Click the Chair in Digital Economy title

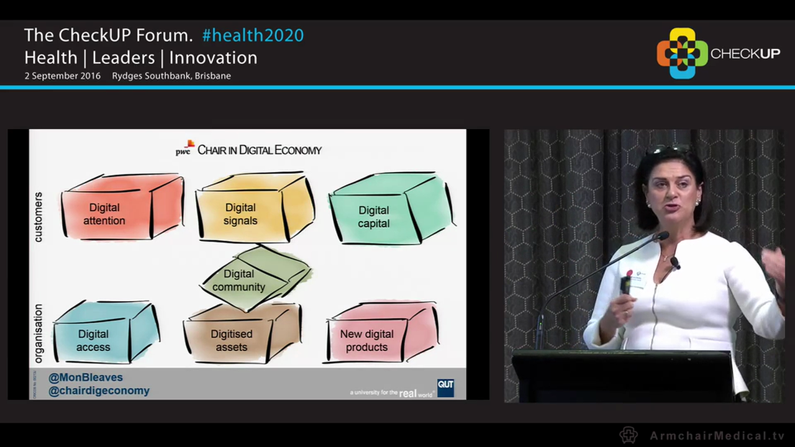[259, 150]
